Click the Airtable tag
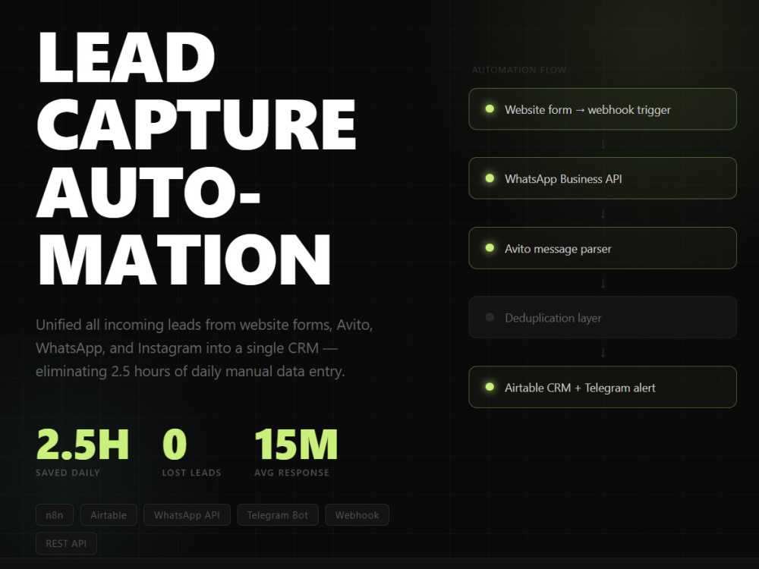759x569 pixels. click(x=109, y=515)
